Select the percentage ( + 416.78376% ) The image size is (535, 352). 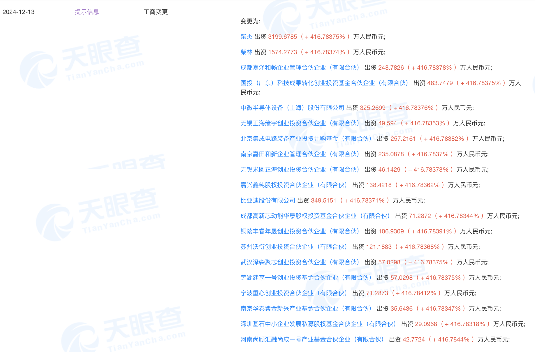[x=413, y=108]
